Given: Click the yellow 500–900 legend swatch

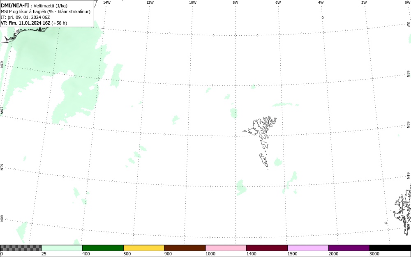Looking at the screenshot, I should (144, 248).
